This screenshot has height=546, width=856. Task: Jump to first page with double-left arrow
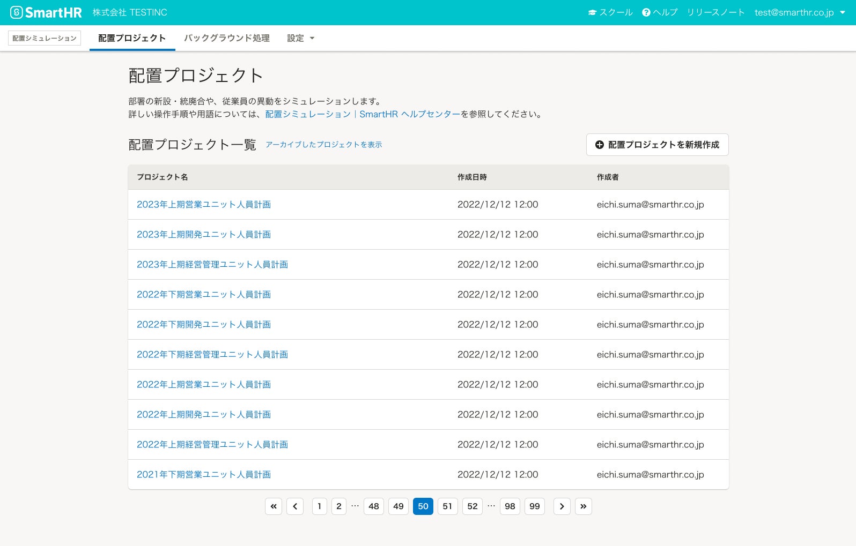click(x=274, y=506)
